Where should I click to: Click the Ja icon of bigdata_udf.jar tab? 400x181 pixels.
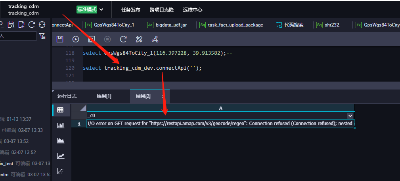[x=151, y=25]
